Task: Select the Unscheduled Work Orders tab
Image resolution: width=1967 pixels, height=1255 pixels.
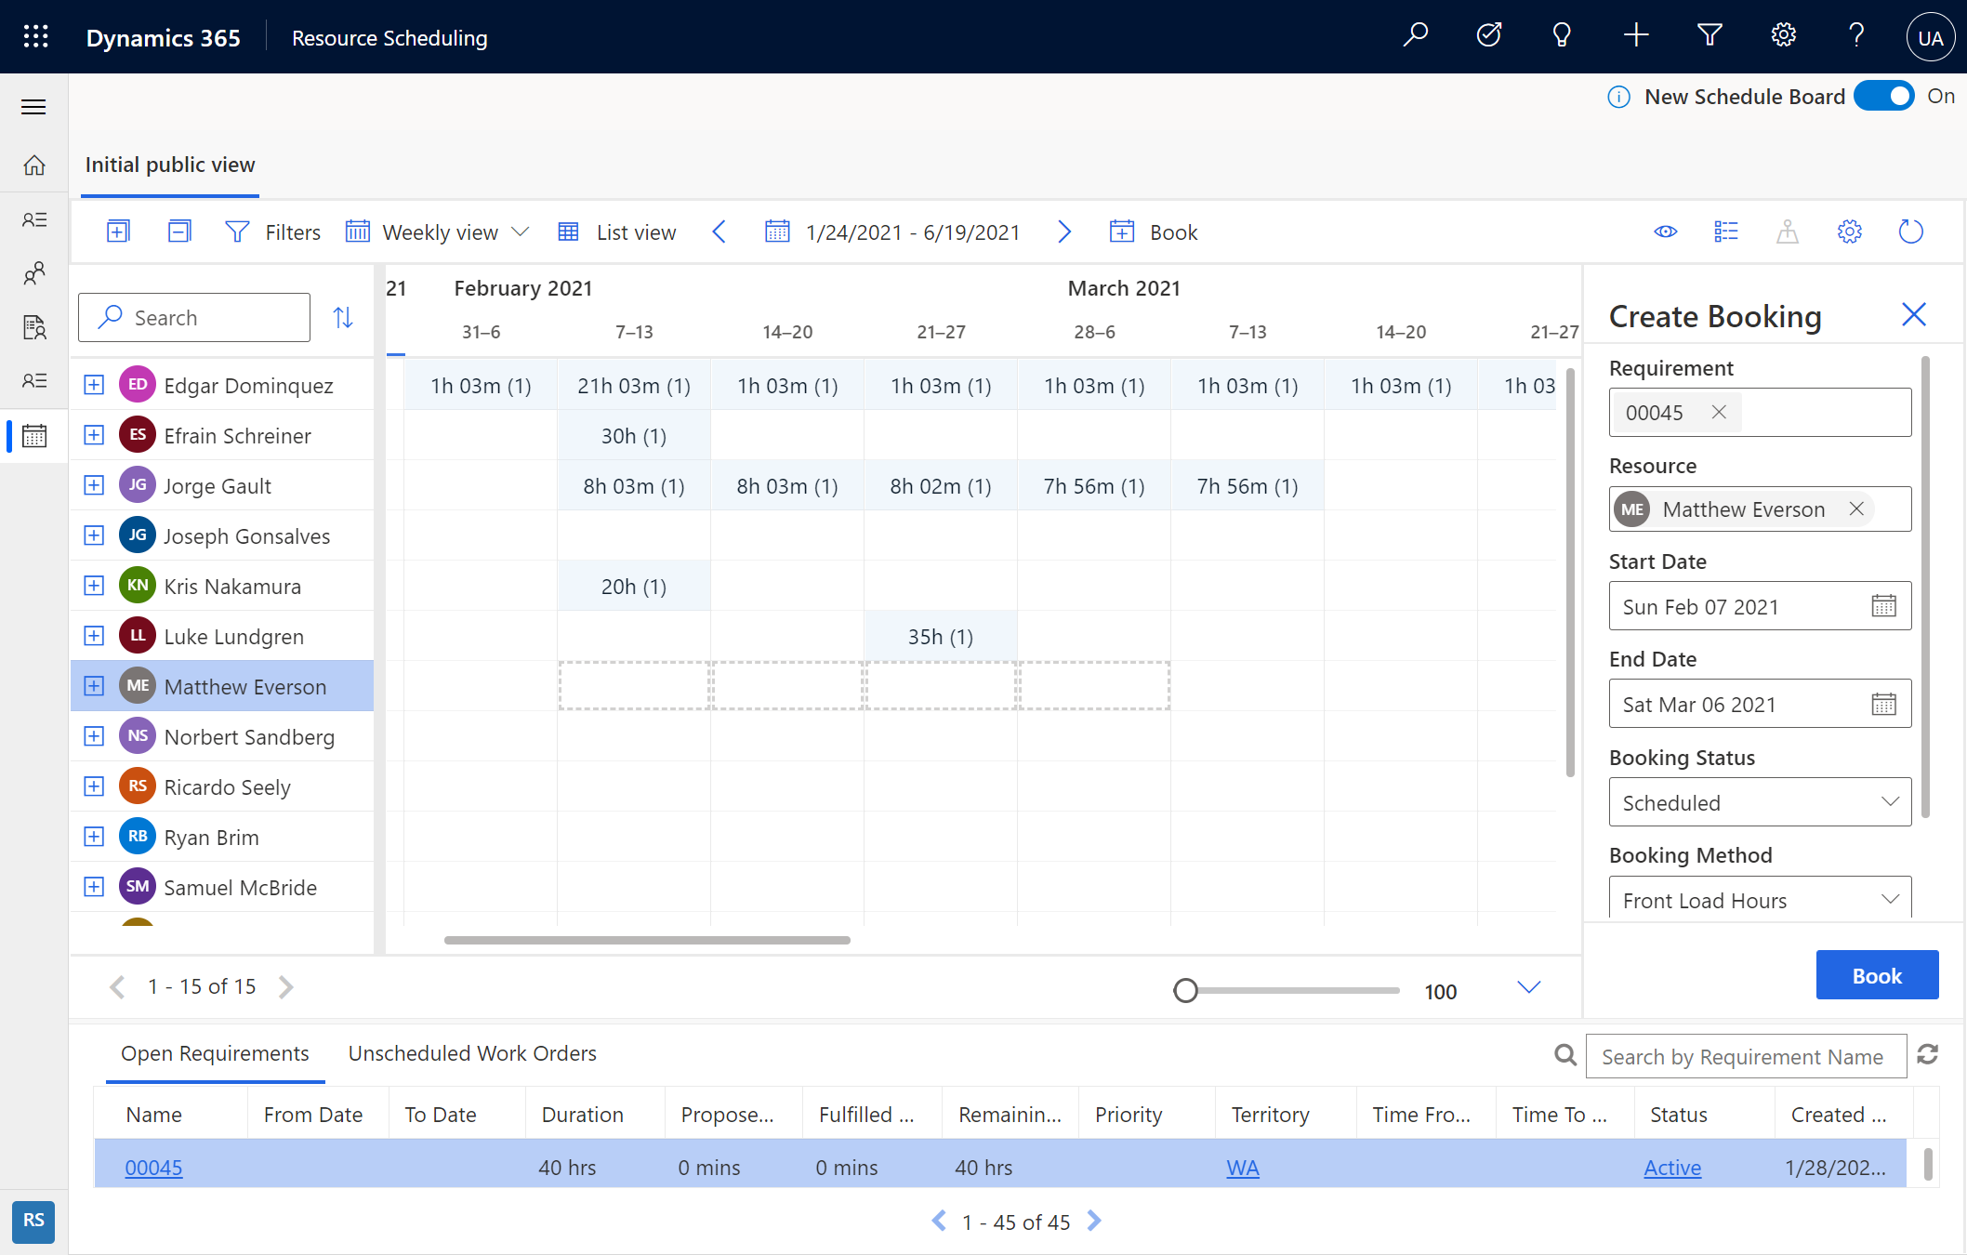Action: point(471,1052)
